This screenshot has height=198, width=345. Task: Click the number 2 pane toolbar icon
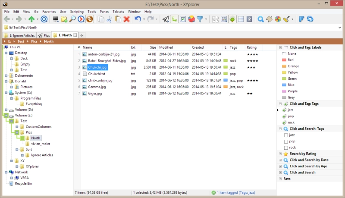249,19
